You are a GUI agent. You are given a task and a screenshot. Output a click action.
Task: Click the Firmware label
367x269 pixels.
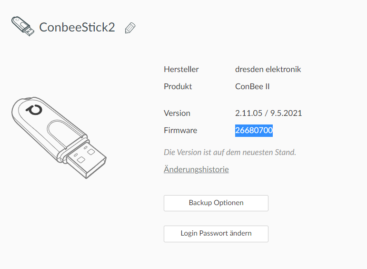(180, 130)
